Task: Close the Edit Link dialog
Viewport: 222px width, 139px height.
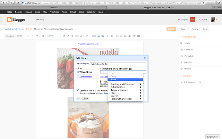Action: pyautogui.click(x=145, y=58)
